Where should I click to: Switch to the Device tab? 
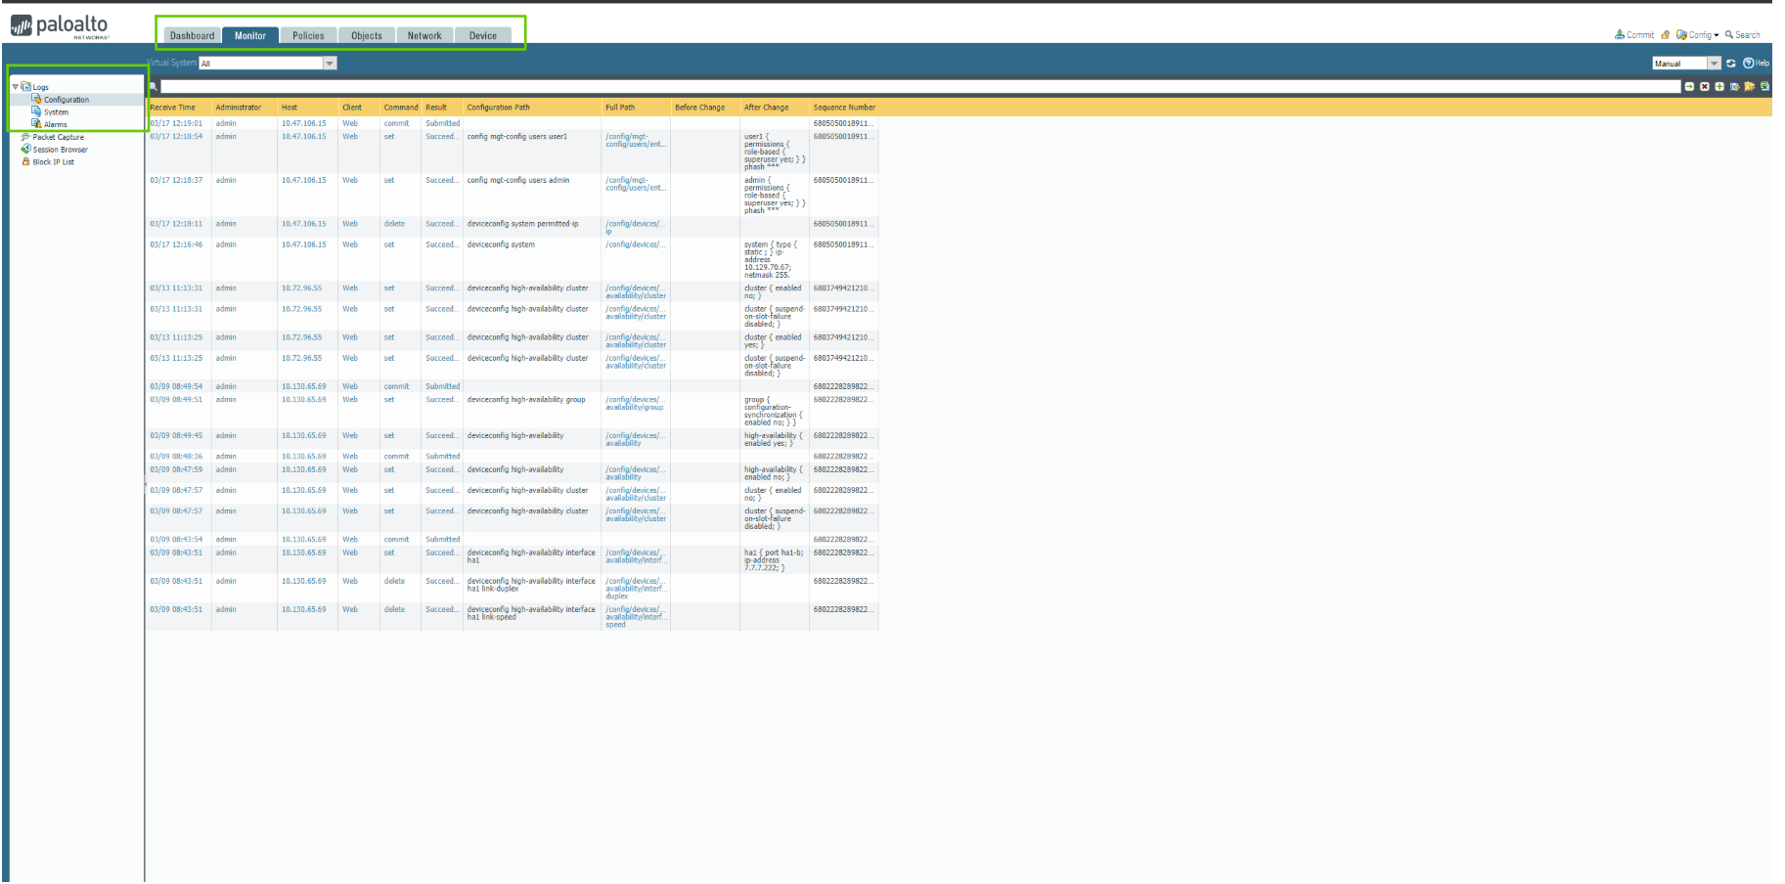pyautogui.click(x=483, y=36)
